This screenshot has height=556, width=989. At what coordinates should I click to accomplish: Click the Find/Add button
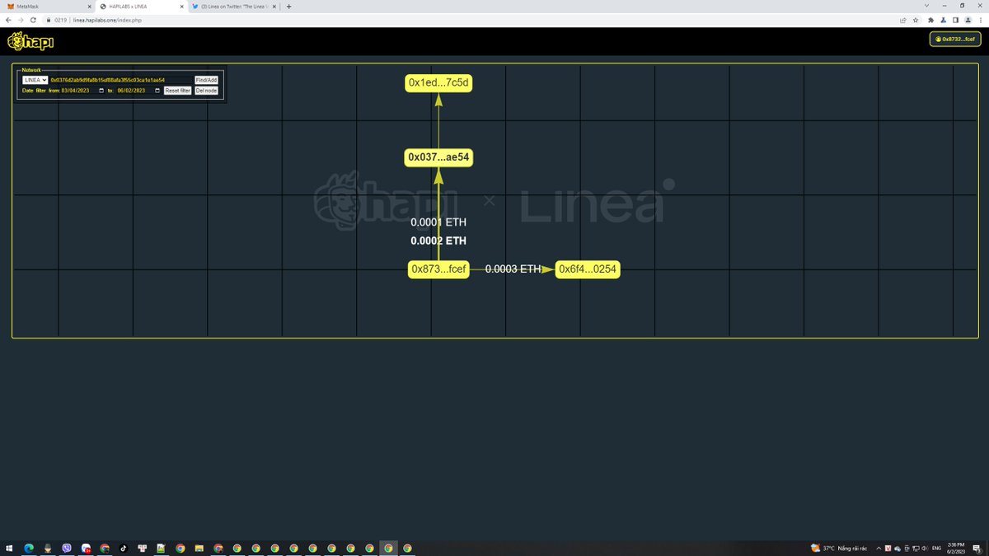click(206, 80)
